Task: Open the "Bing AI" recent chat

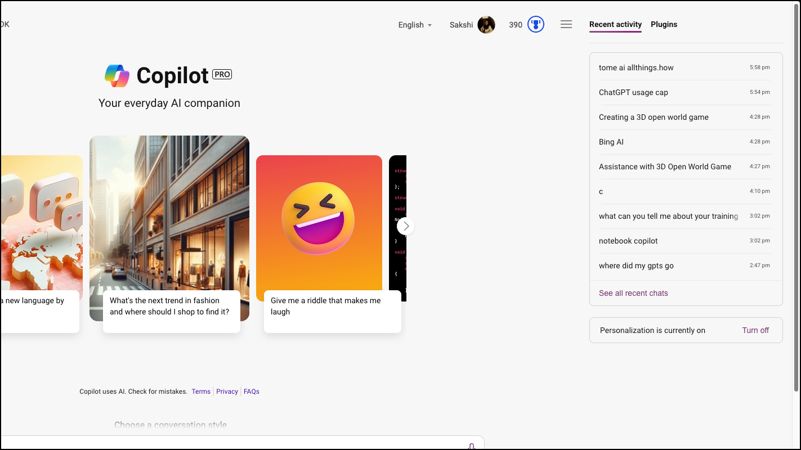Action: 684,142
